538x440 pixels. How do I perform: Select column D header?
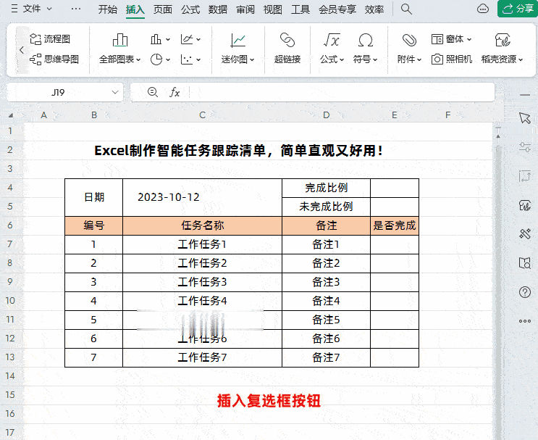(327, 115)
